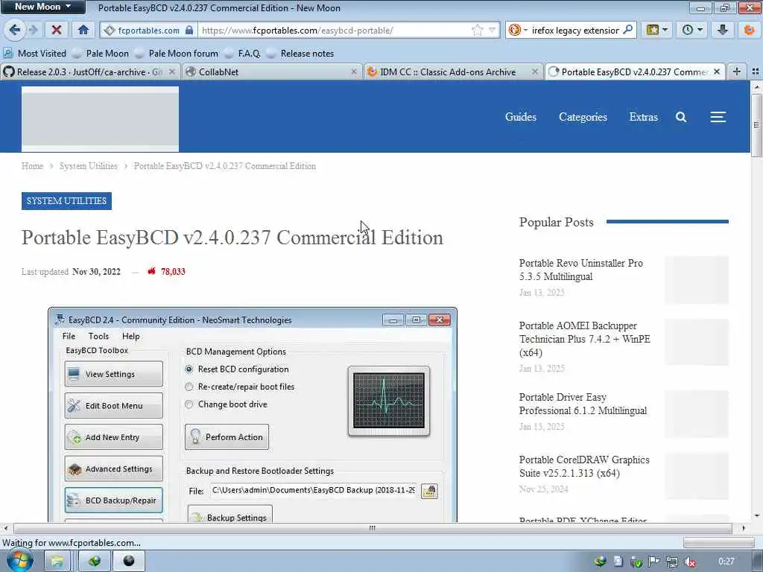The height and width of the screenshot is (572, 763).
Task: Open the Windows Start button
Action: 19,561
